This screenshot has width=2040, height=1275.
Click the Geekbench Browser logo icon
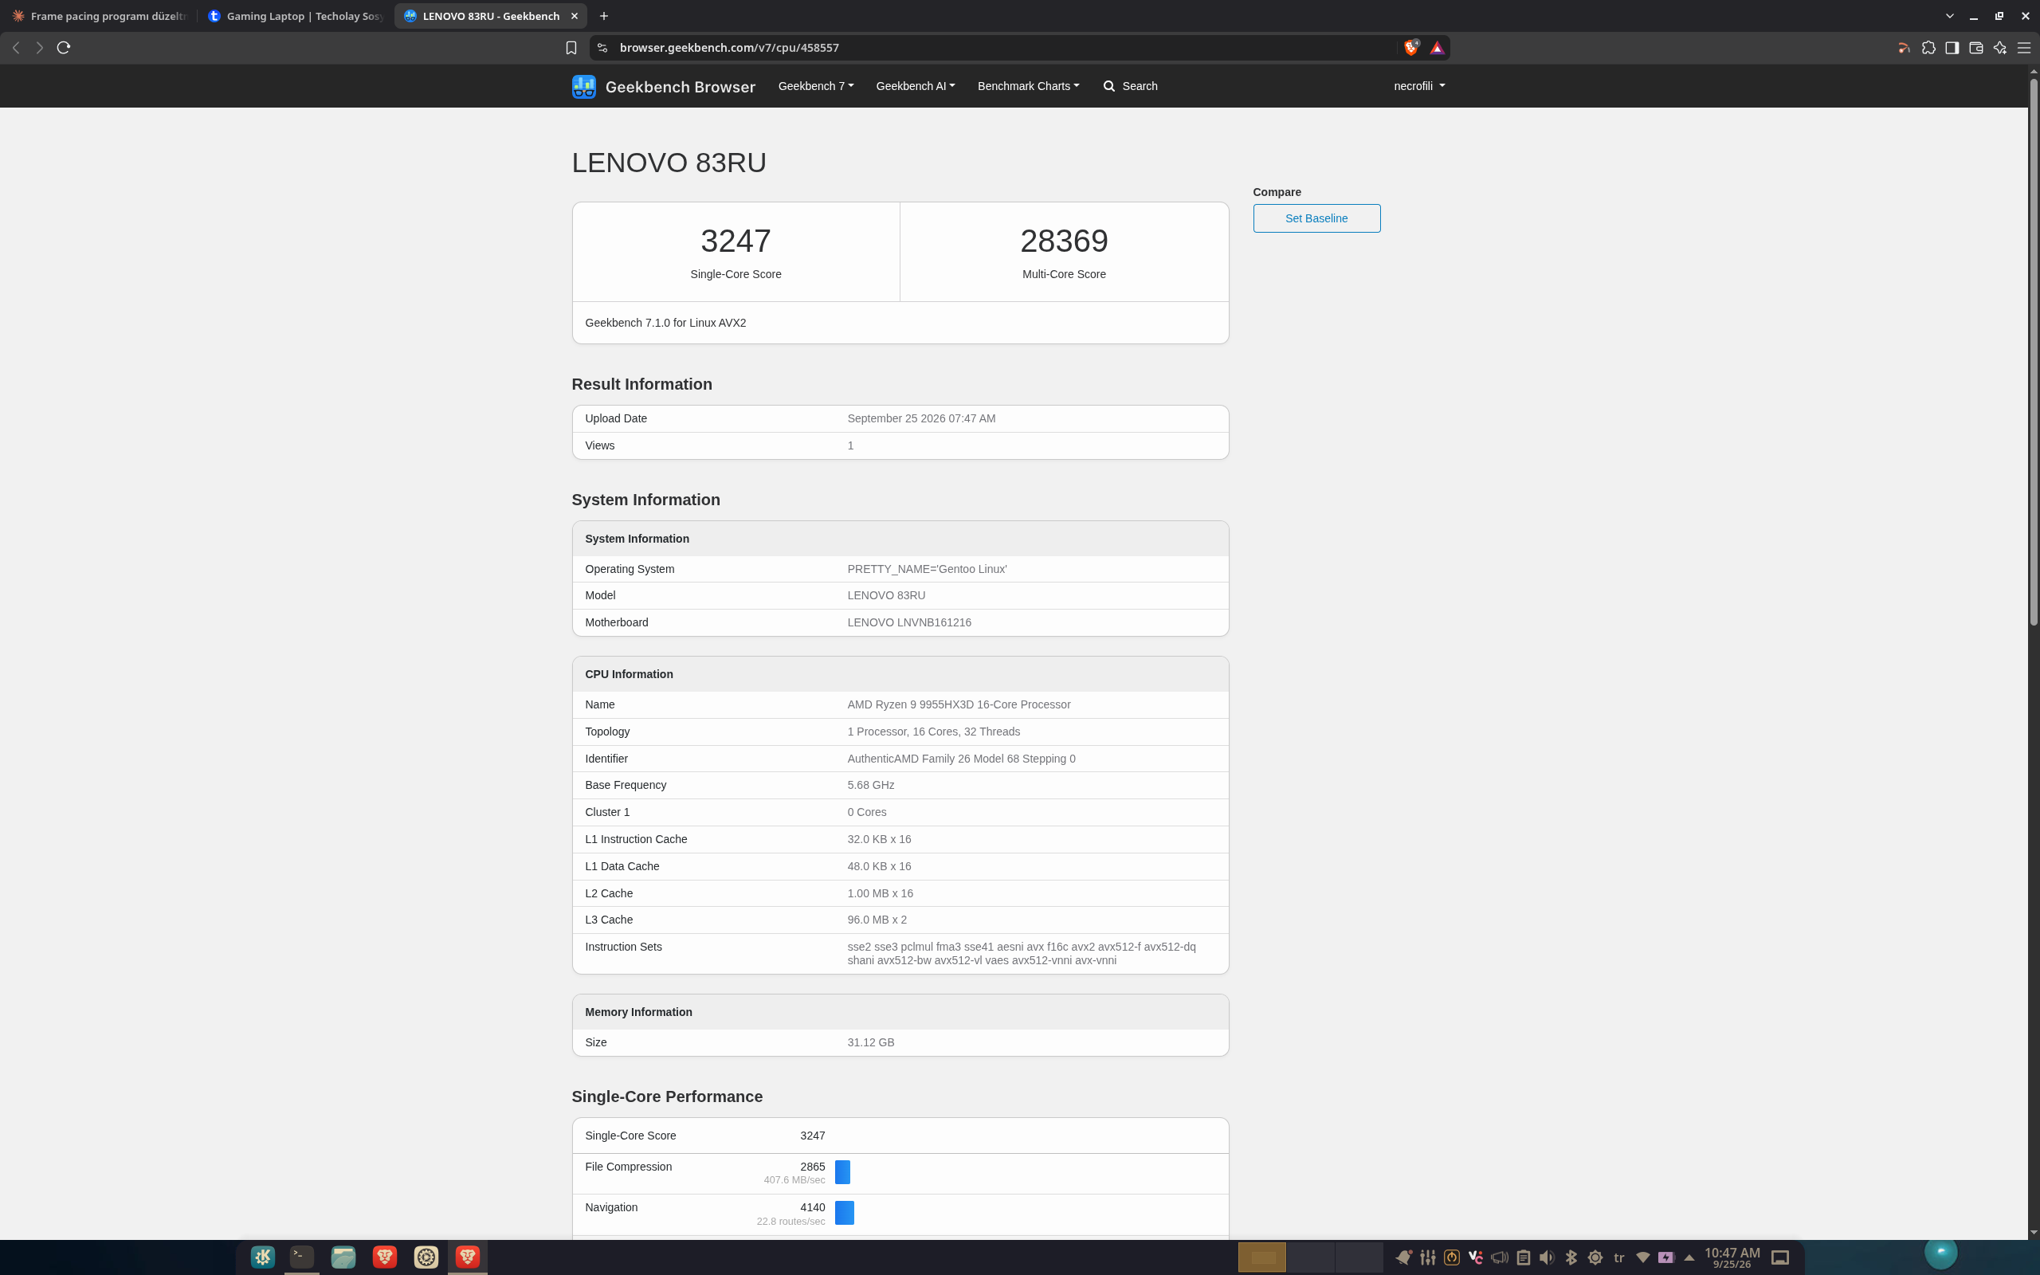pos(583,86)
